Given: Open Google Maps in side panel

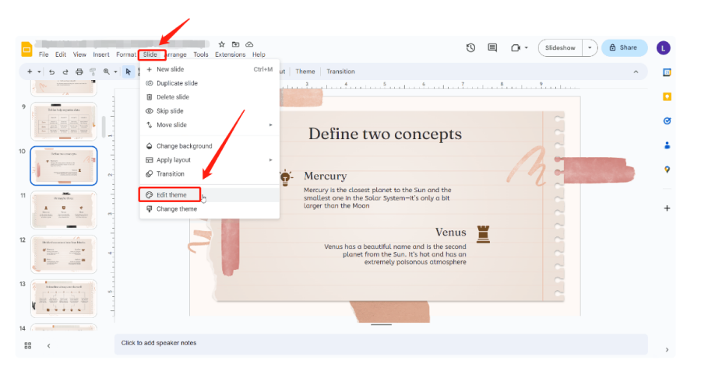Looking at the screenshot, I should pos(667,170).
